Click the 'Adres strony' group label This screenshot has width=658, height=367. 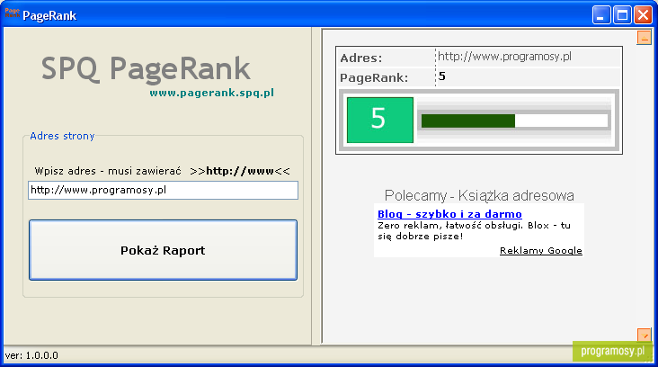[62, 136]
